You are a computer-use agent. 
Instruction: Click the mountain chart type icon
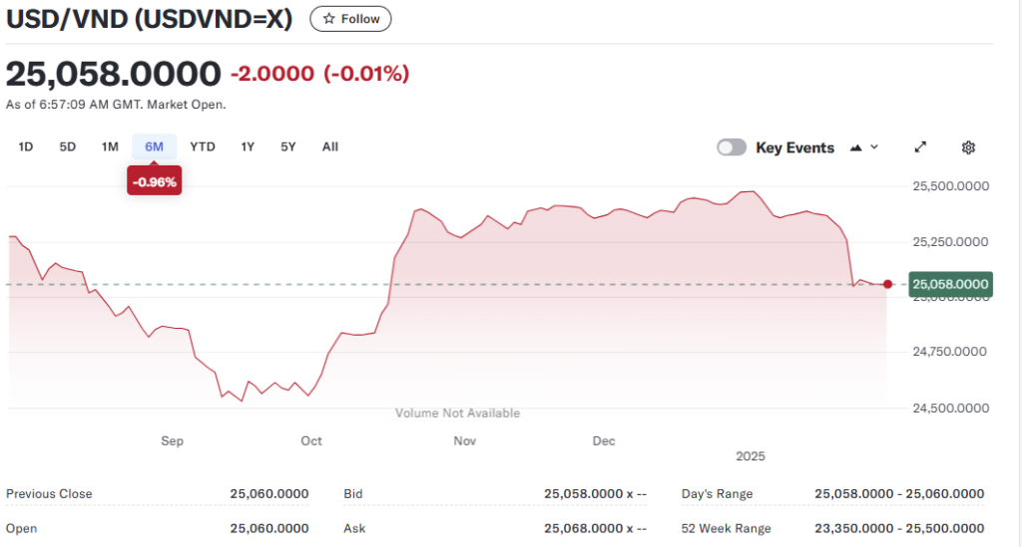[x=855, y=147]
